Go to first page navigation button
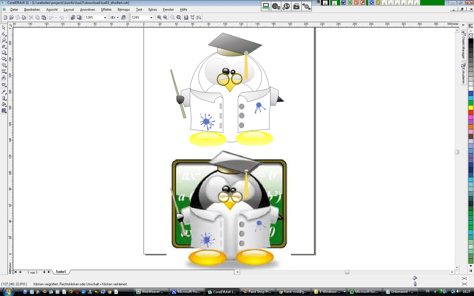 click(16, 272)
